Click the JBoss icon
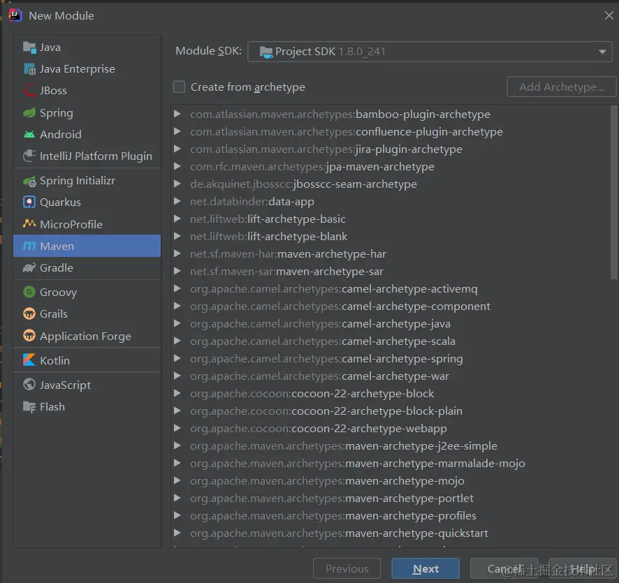Viewport: 619px width, 583px height. point(29,91)
